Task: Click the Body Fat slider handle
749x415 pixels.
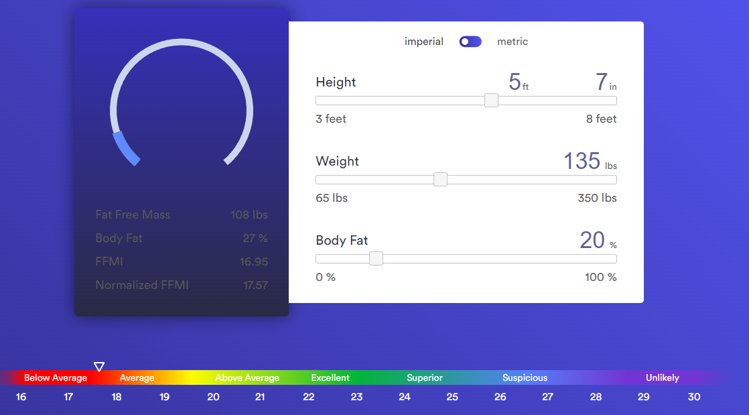Action: (376, 259)
